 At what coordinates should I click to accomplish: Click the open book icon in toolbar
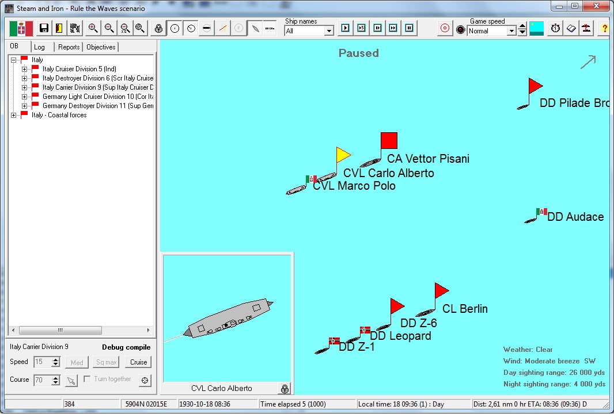pyautogui.click(x=571, y=28)
